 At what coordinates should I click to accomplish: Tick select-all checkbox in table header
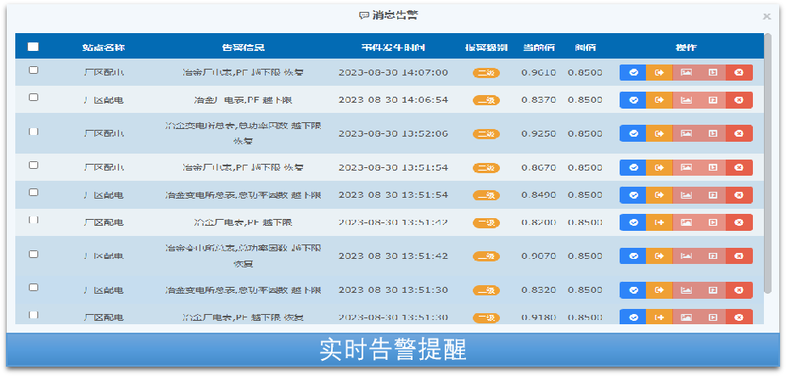[x=33, y=47]
